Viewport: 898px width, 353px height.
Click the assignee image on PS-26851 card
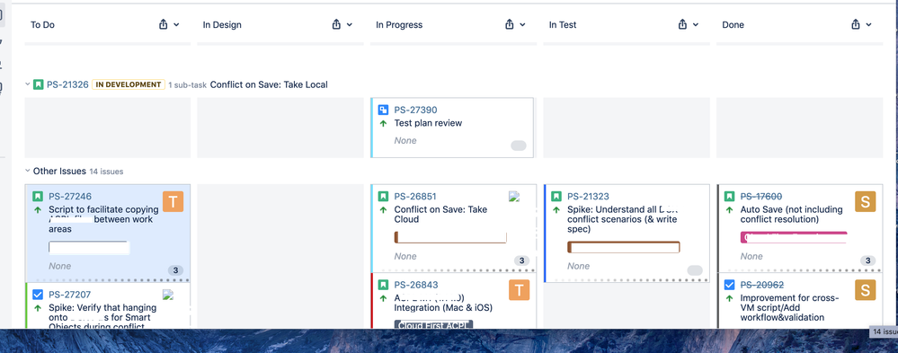coord(514,197)
